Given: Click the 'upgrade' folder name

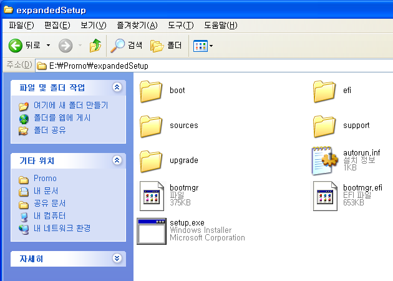Looking at the screenshot, I should pyautogui.click(x=184, y=160).
